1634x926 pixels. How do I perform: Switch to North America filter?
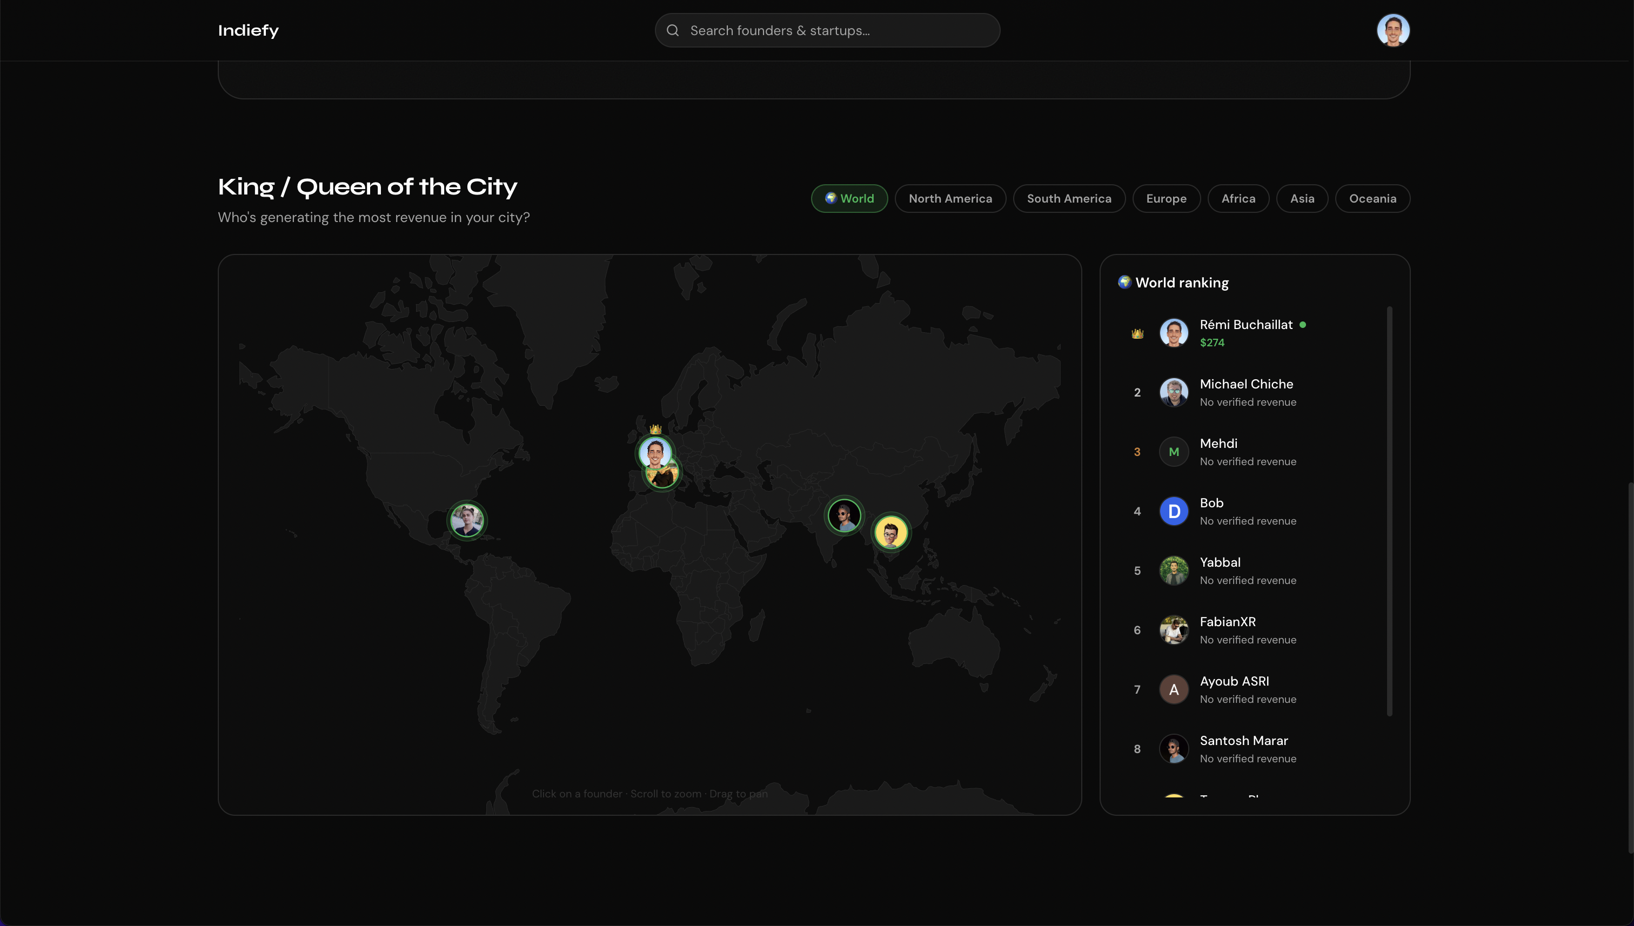click(x=949, y=198)
